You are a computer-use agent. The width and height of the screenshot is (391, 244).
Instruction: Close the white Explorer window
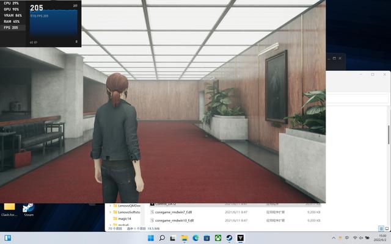tap(385, 74)
